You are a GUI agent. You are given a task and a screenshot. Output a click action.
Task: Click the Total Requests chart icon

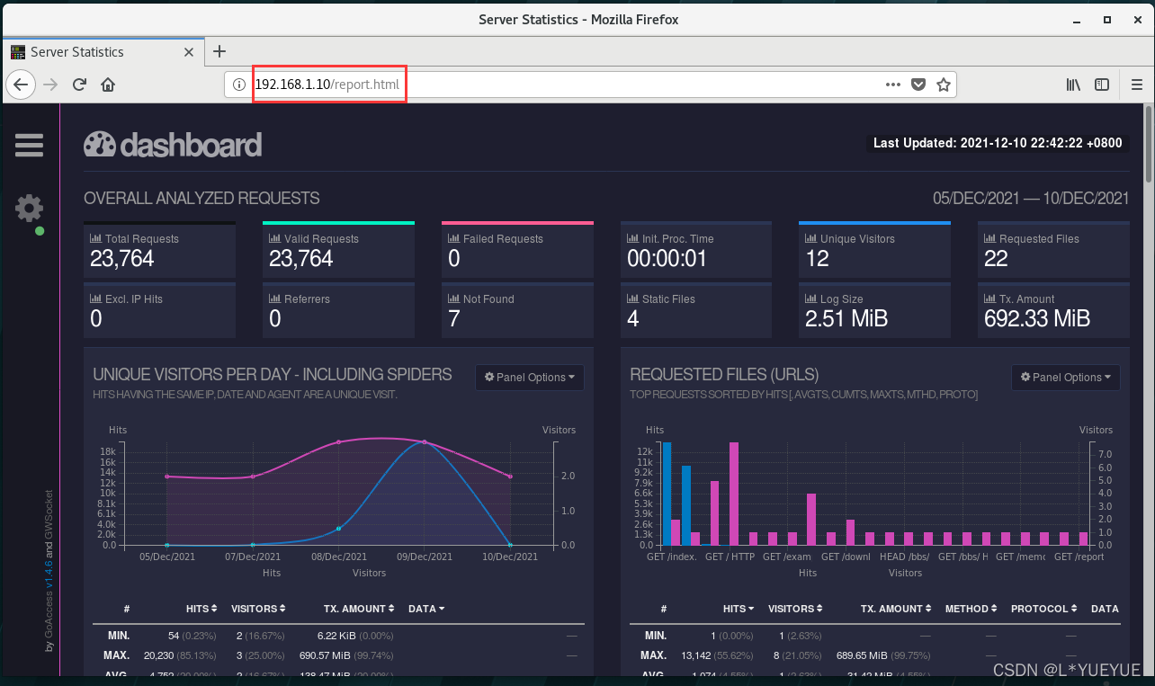(96, 239)
